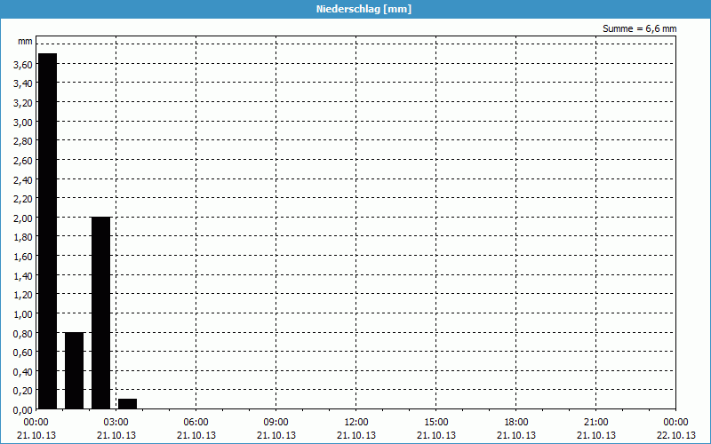Click the 15:00 time axis label
The width and height of the screenshot is (711, 444).
point(436,422)
